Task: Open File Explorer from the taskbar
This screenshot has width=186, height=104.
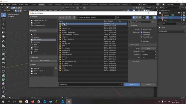Action: tap(21, 101)
